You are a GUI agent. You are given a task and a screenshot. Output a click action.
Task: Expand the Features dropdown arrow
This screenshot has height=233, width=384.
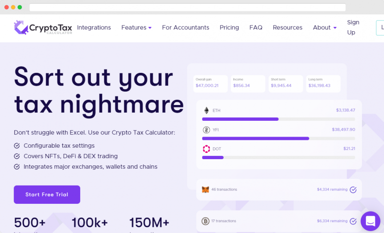150,28
